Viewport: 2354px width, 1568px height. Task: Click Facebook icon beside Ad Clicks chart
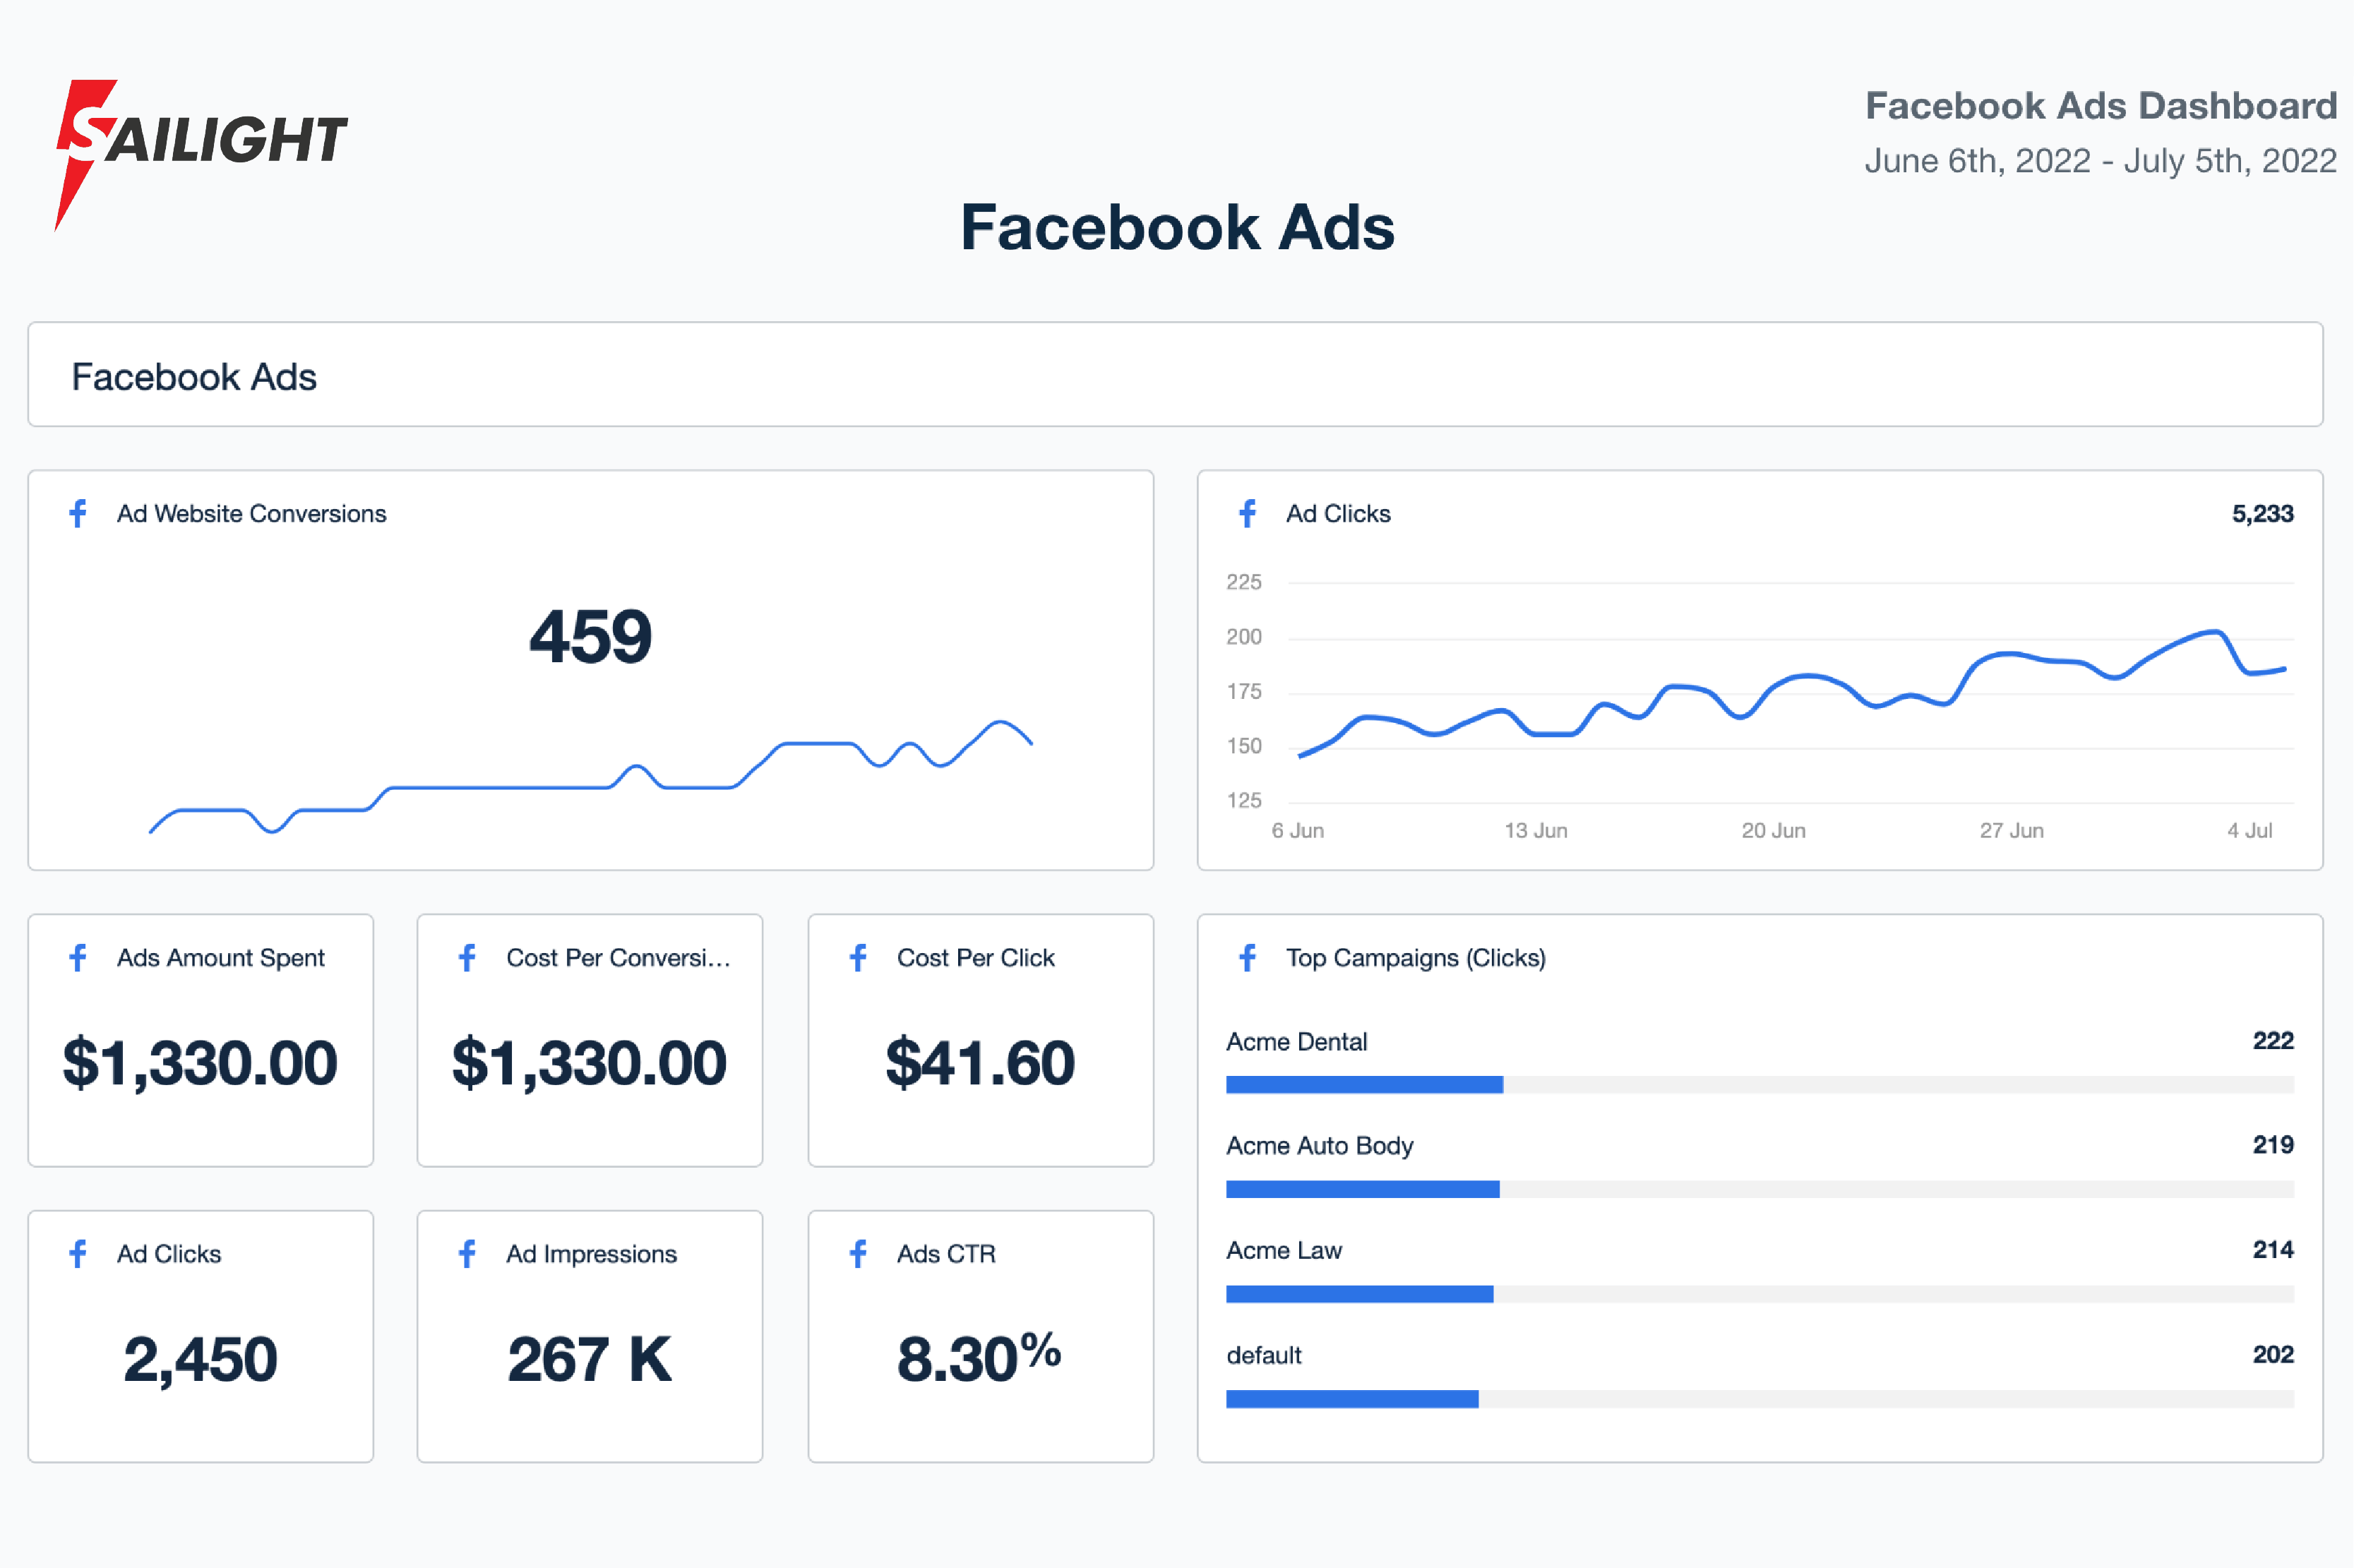(x=1247, y=513)
